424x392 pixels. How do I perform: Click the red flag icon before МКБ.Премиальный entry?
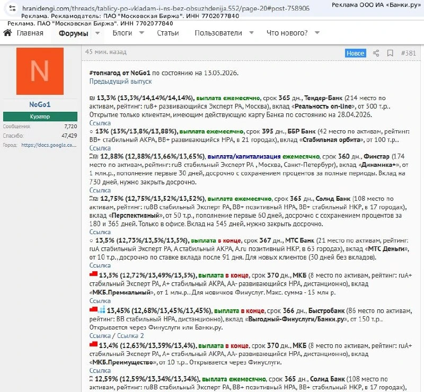tap(94, 274)
